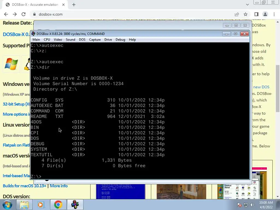Close the background window behind DOSBox-X

245,25
